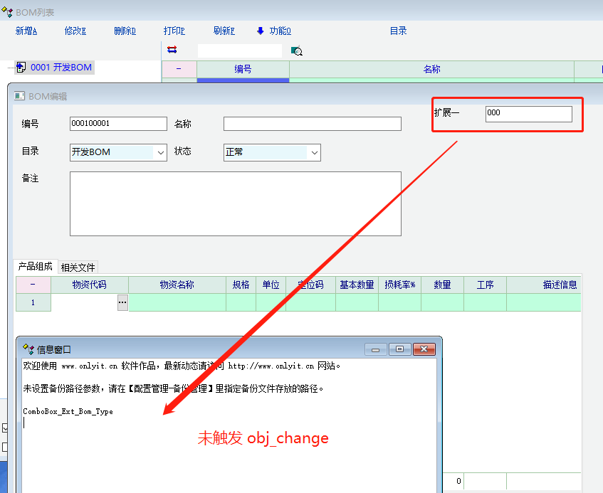The image size is (603, 493).
Task: Click the red-blue swap arrows icon
Action: [172, 50]
